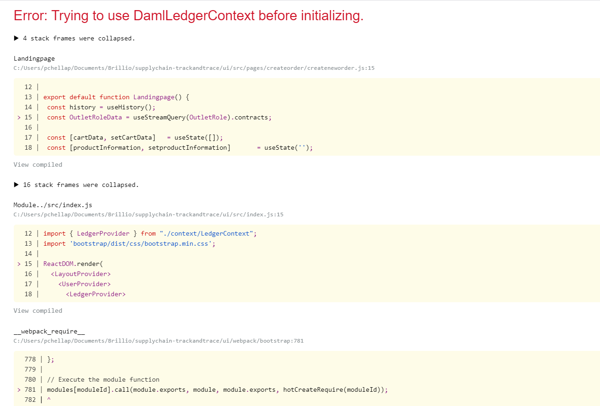The width and height of the screenshot is (600, 406).
Task: Click the cartData useState code line
Action: [x=135, y=138]
